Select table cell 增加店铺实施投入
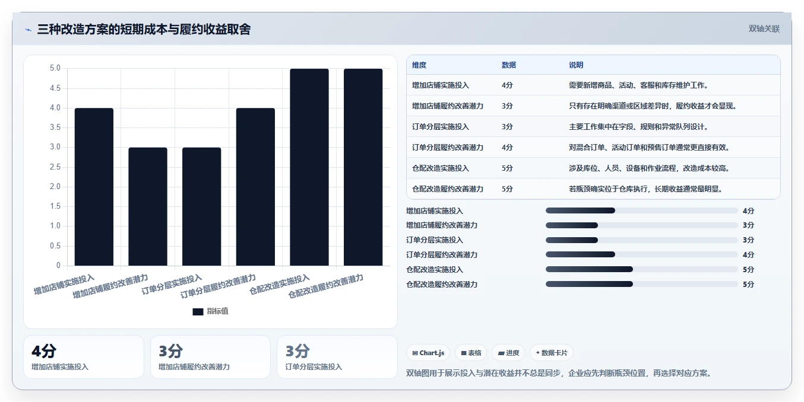Viewport: 804px width, 402px height. (x=441, y=85)
